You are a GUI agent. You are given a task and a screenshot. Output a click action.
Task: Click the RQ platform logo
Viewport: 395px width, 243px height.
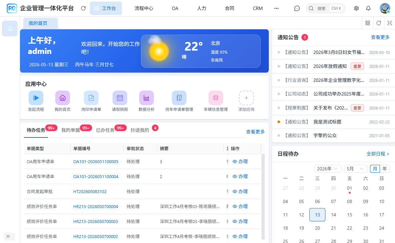(x=12, y=8)
